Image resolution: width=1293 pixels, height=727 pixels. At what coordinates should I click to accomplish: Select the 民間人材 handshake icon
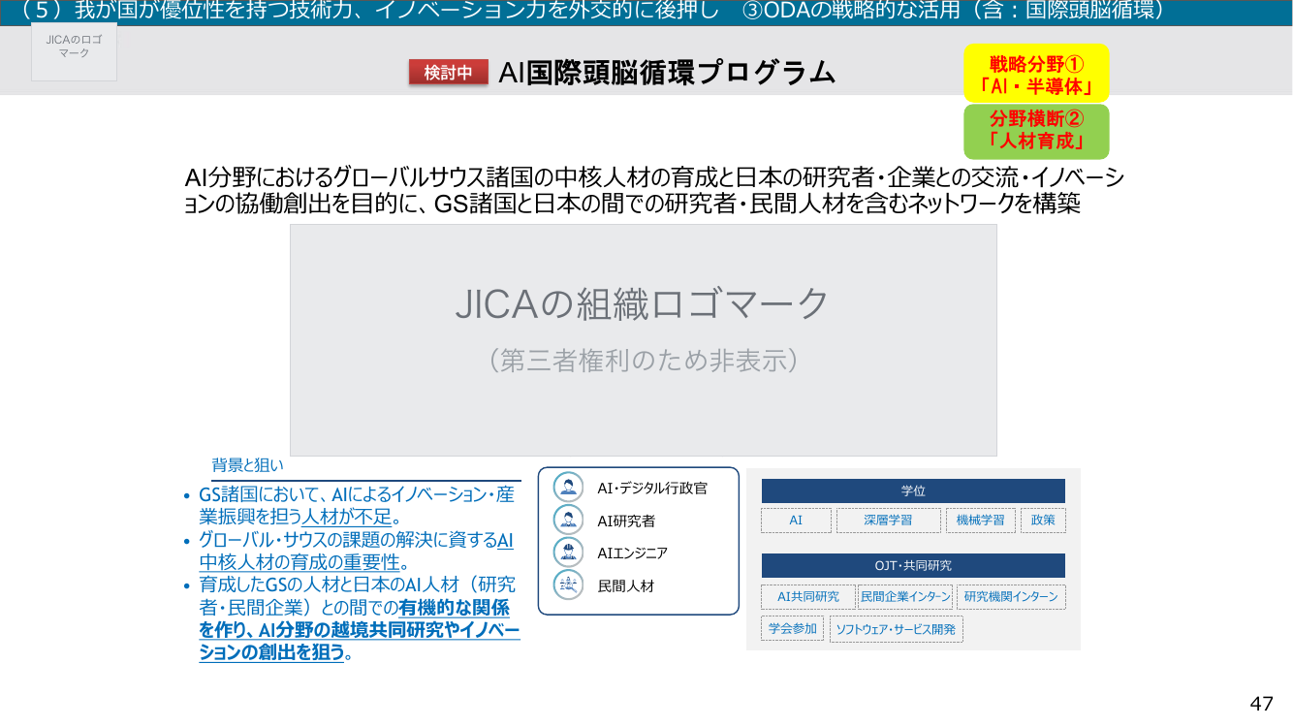coord(568,585)
